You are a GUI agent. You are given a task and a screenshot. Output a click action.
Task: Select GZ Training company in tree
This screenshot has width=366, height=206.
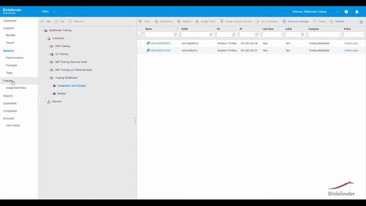[x=62, y=54]
